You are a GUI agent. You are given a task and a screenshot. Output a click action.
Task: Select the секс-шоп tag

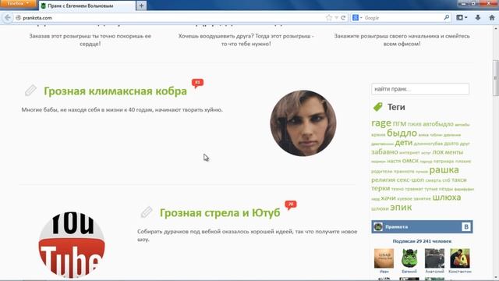tap(410, 180)
